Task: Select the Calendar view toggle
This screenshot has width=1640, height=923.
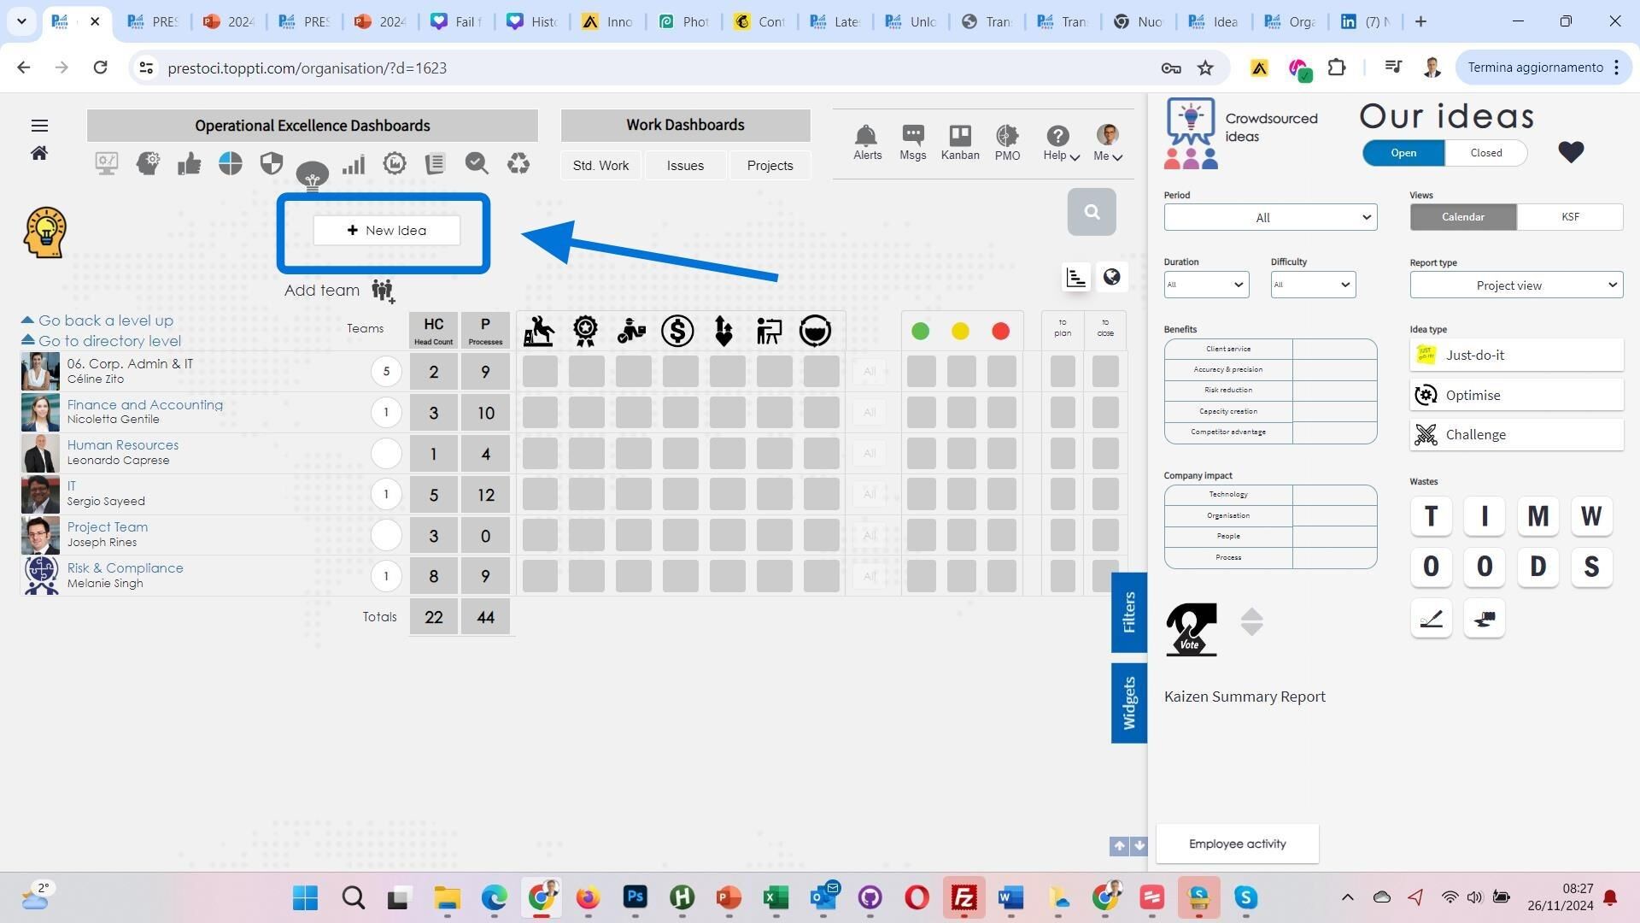Action: [1462, 217]
